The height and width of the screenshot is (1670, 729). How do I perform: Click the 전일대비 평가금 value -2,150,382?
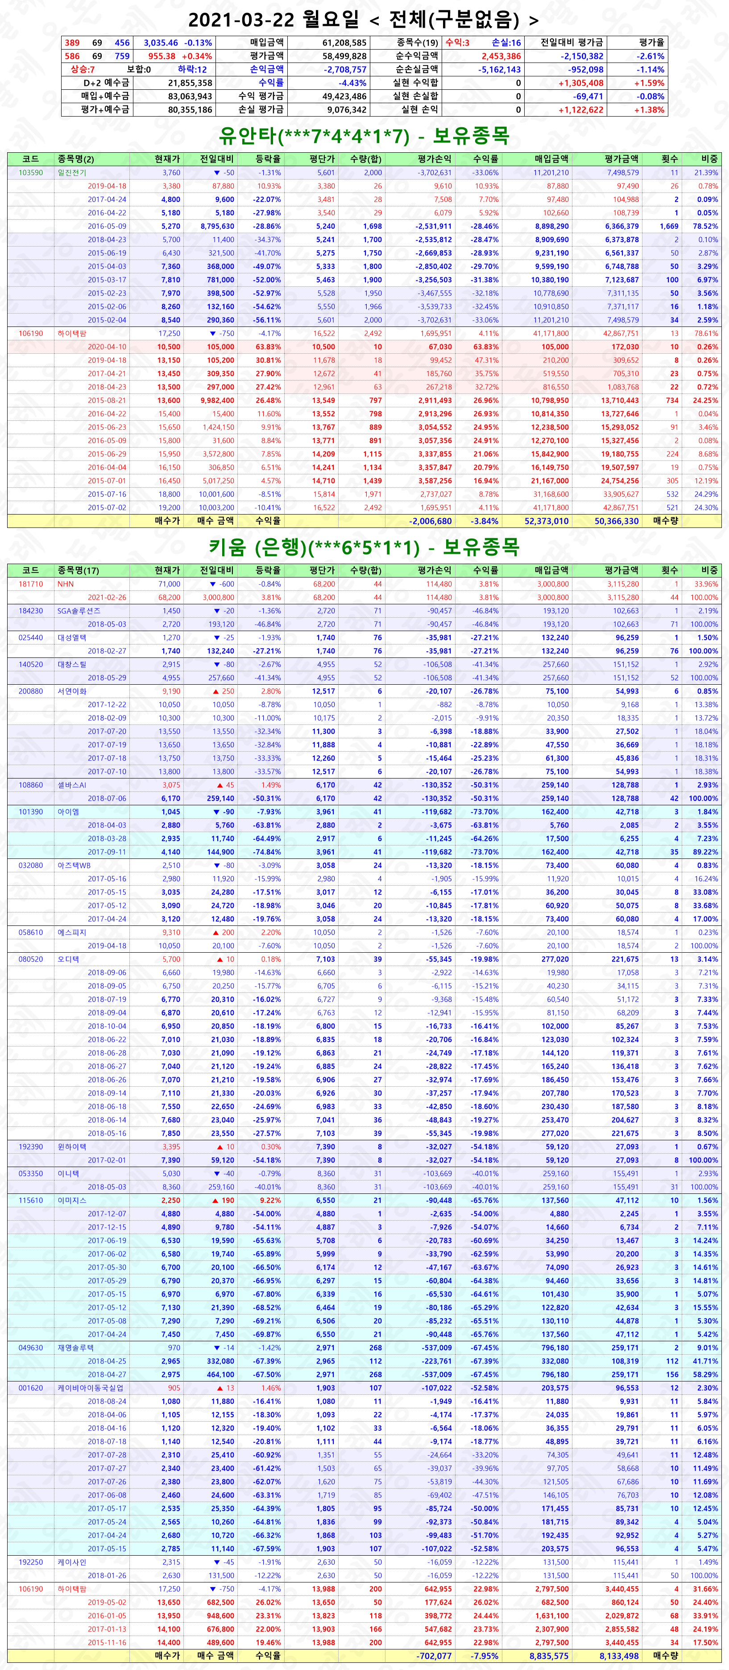click(x=582, y=56)
